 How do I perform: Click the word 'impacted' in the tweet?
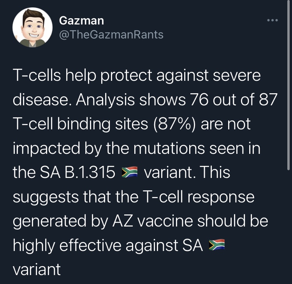46,148
